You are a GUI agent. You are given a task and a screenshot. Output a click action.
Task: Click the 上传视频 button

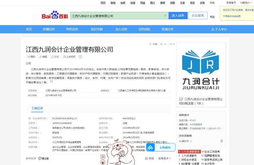[x=69, y=57]
